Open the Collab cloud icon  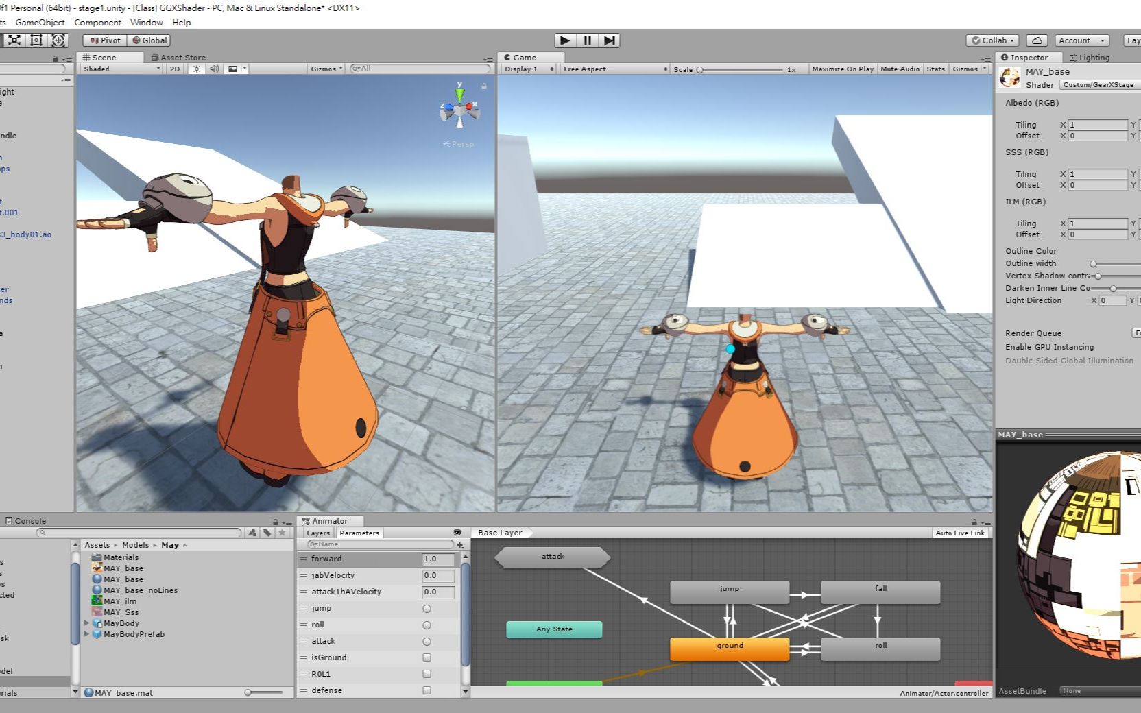tap(1036, 40)
